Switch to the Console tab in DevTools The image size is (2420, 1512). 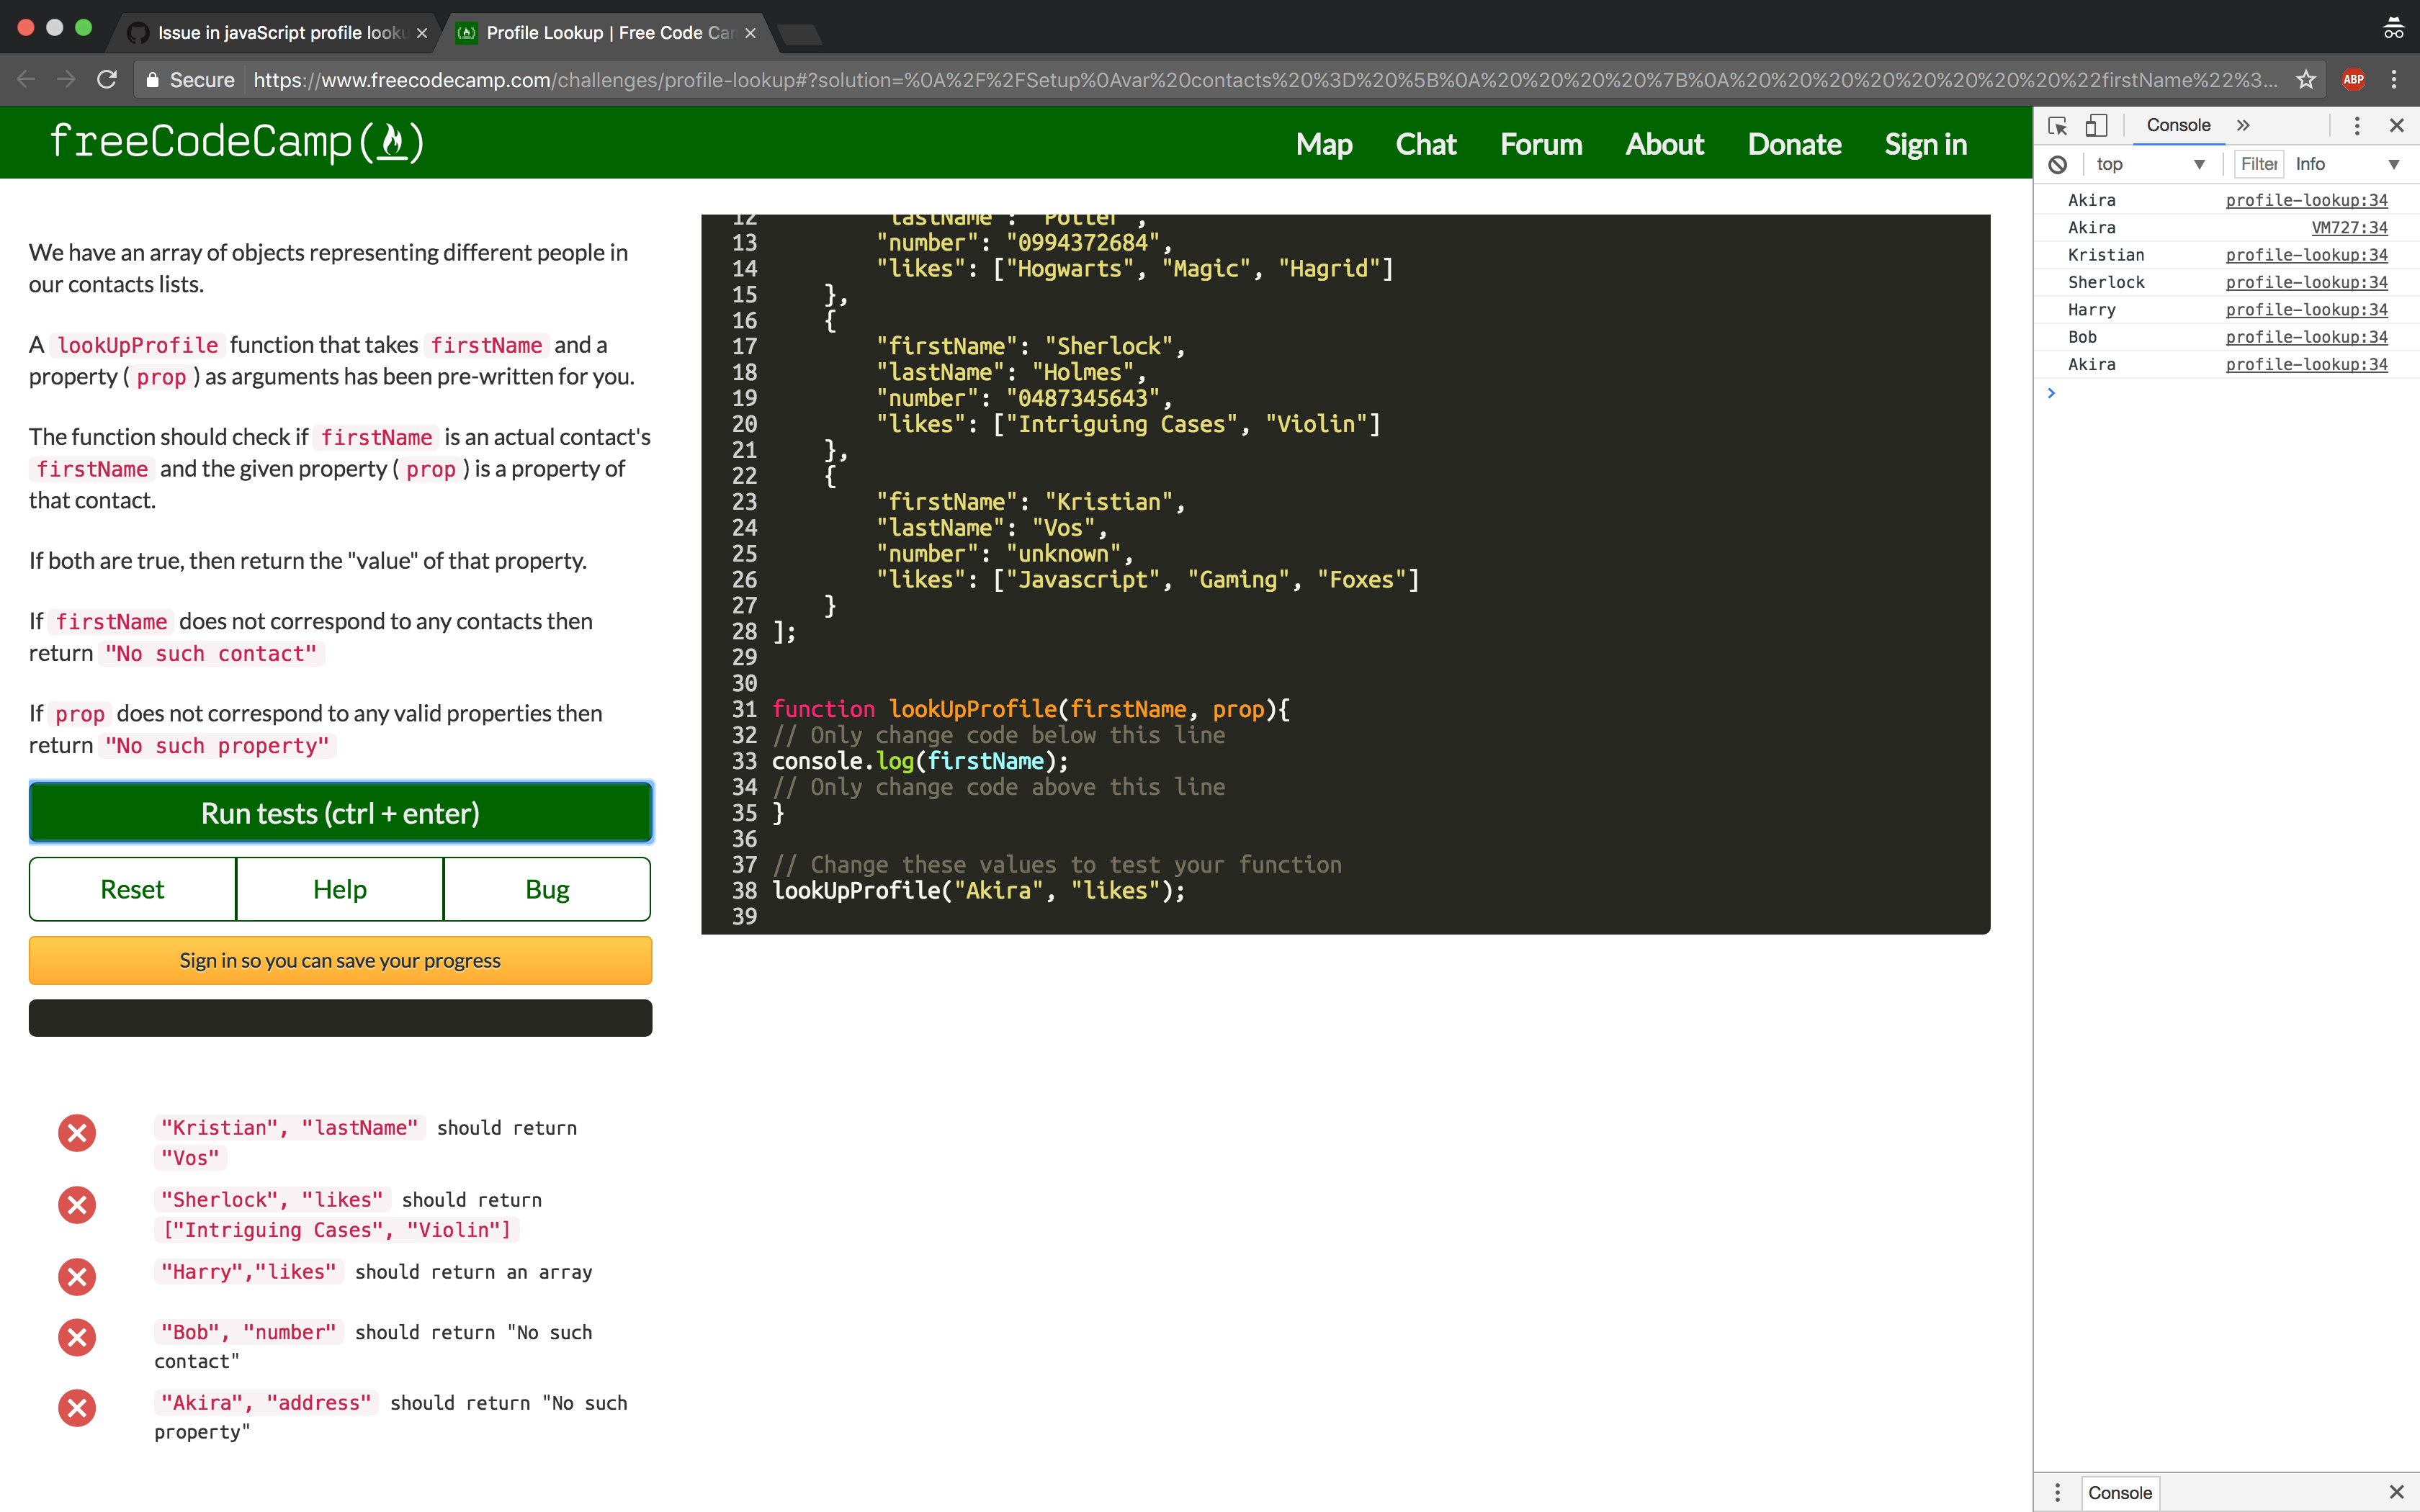(x=2177, y=125)
